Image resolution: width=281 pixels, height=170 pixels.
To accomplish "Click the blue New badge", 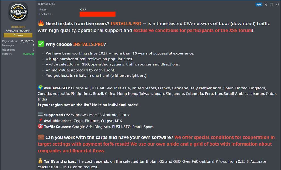I will pos(258,4).
